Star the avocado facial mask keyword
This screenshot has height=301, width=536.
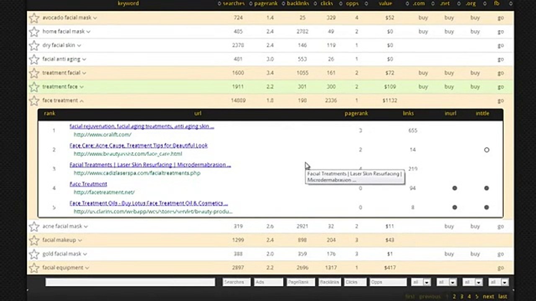click(x=34, y=18)
